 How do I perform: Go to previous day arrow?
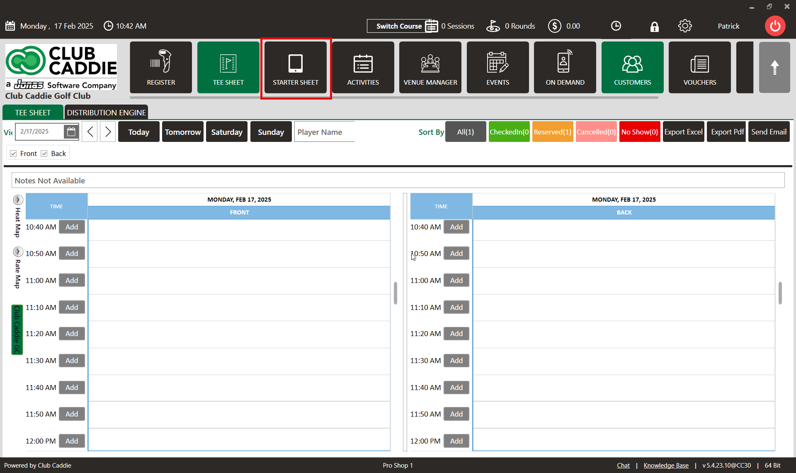[90, 132]
